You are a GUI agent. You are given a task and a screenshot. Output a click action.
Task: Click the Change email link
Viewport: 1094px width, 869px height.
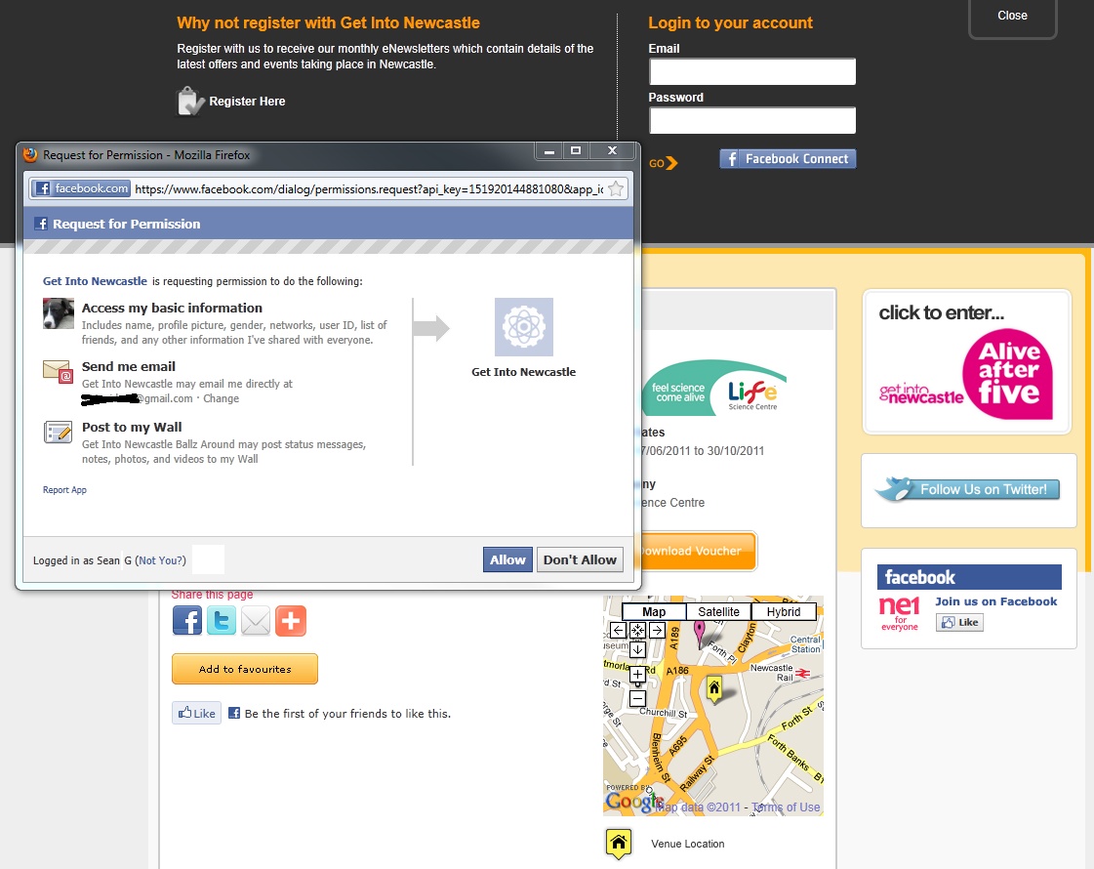[x=222, y=398]
